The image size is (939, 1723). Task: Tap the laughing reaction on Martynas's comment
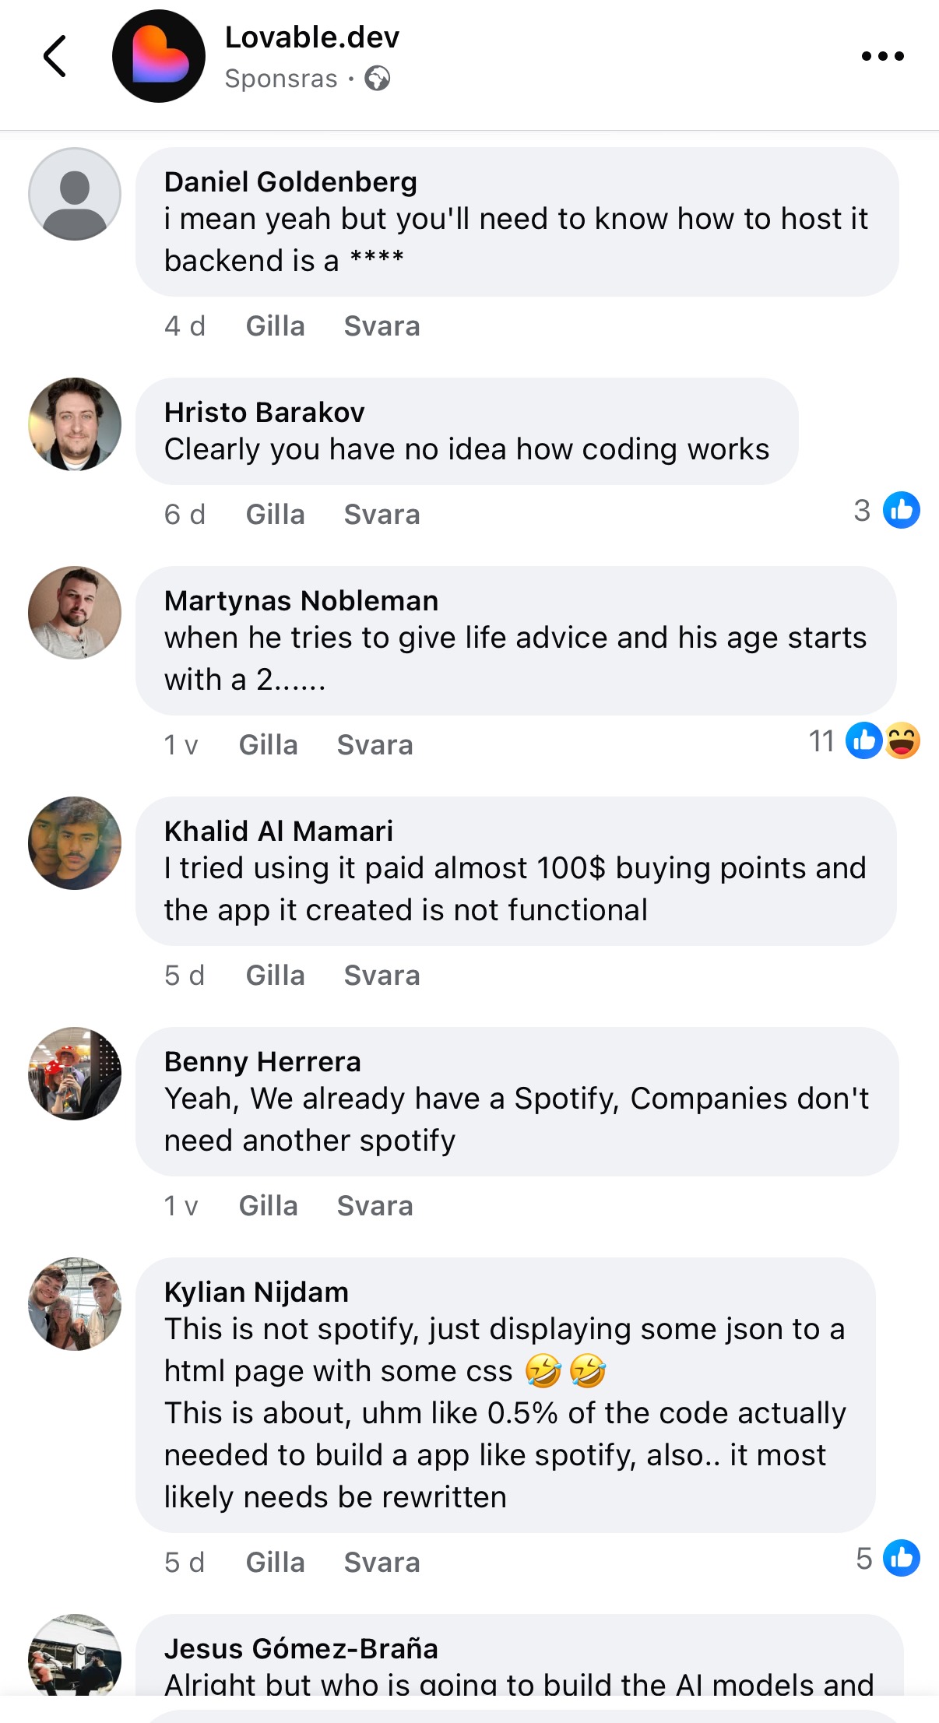(x=903, y=740)
